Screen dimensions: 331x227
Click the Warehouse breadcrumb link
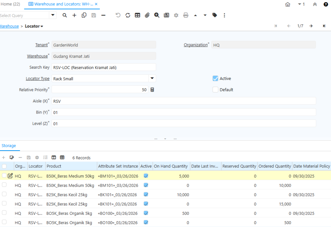9,26
